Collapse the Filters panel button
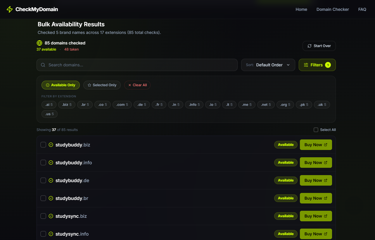This screenshot has height=240, width=375. (317, 65)
